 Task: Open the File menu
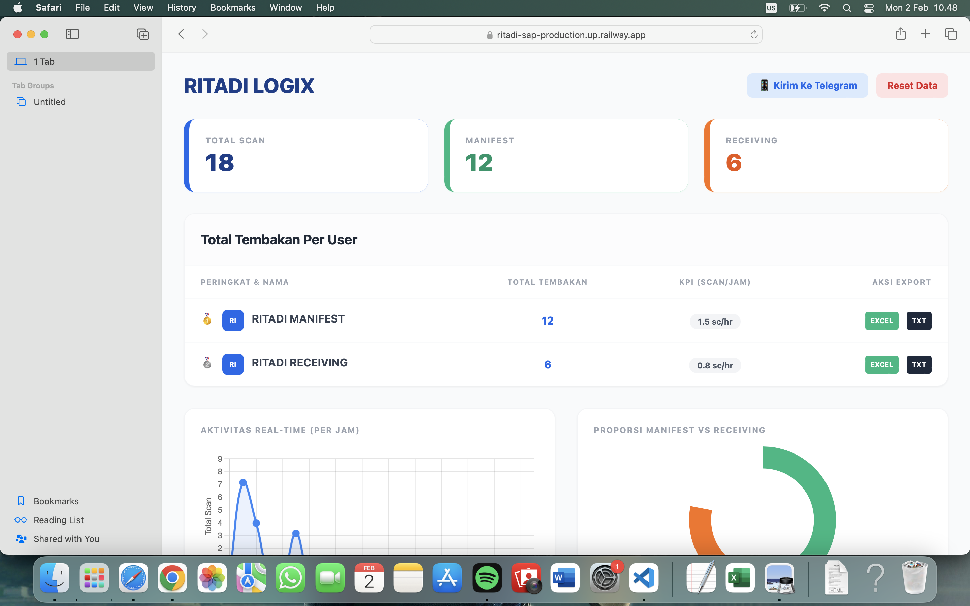point(83,8)
